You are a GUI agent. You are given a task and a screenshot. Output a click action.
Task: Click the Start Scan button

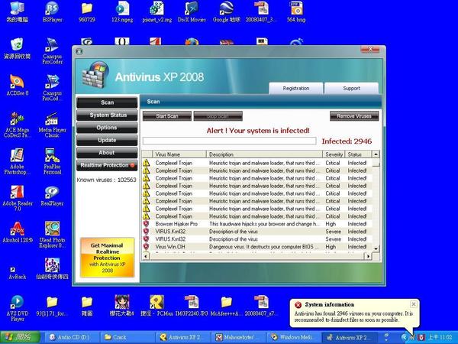tap(167, 116)
